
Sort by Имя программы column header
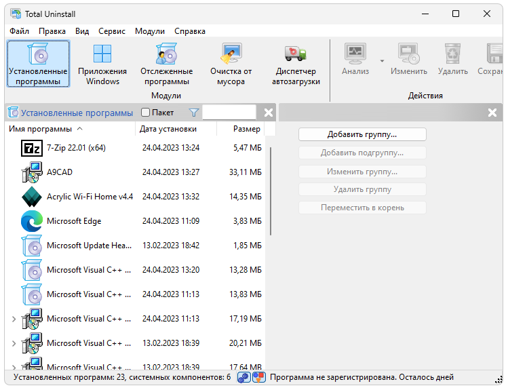click(x=70, y=129)
